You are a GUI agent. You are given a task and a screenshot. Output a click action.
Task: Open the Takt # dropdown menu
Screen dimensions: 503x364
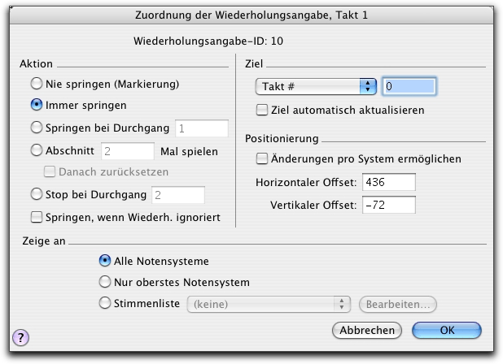(x=316, y=86)
